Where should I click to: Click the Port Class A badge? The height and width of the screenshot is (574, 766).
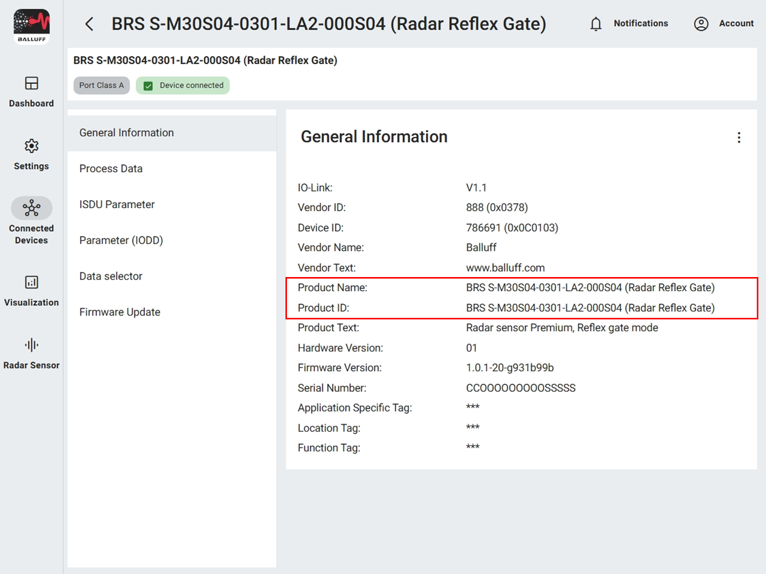[102, 86]
